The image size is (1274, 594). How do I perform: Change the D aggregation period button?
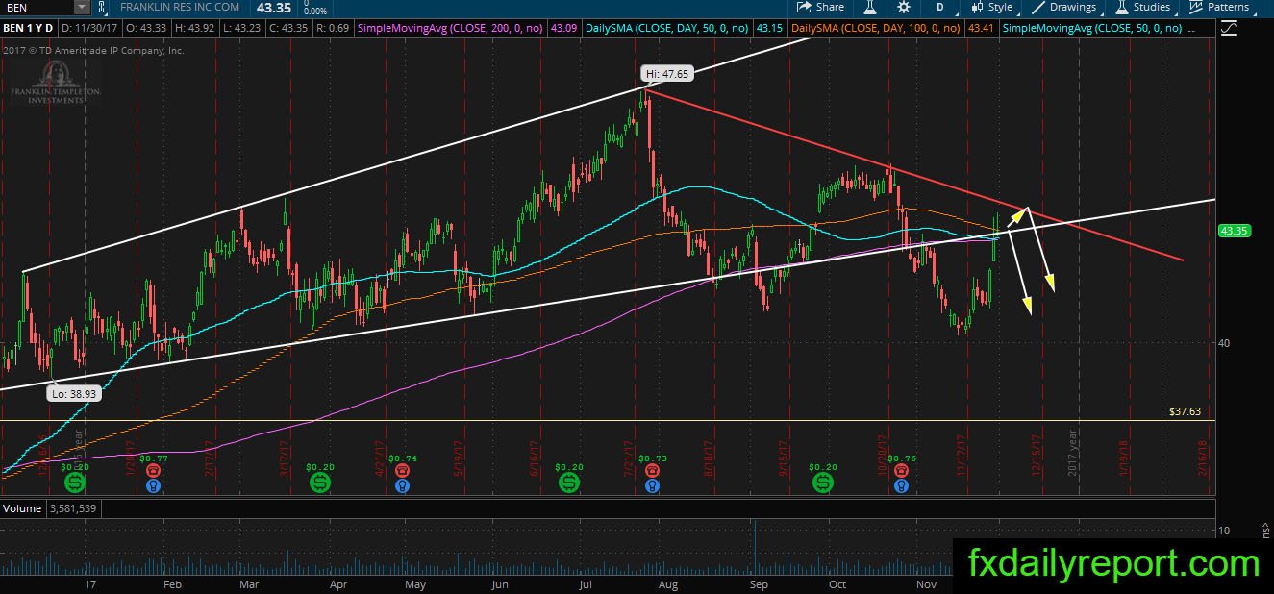940,7
